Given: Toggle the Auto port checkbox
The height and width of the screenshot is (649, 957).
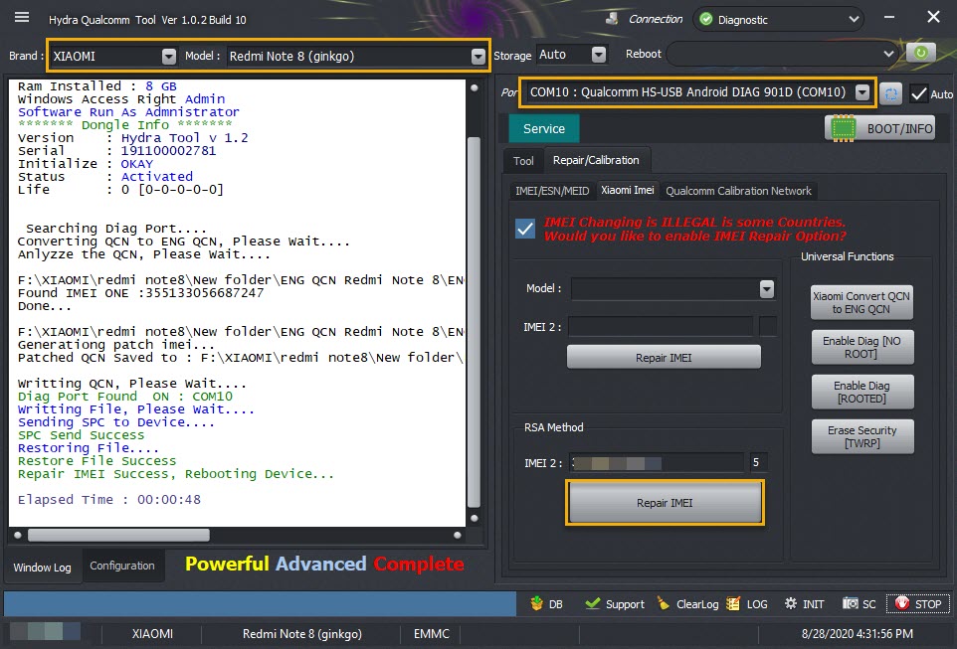Looking at the screenshot, I should [918, 94].
